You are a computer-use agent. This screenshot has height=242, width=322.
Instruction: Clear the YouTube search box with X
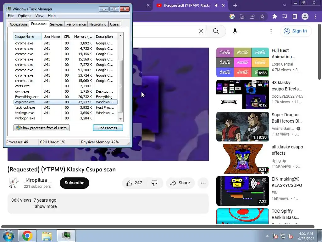201,31
